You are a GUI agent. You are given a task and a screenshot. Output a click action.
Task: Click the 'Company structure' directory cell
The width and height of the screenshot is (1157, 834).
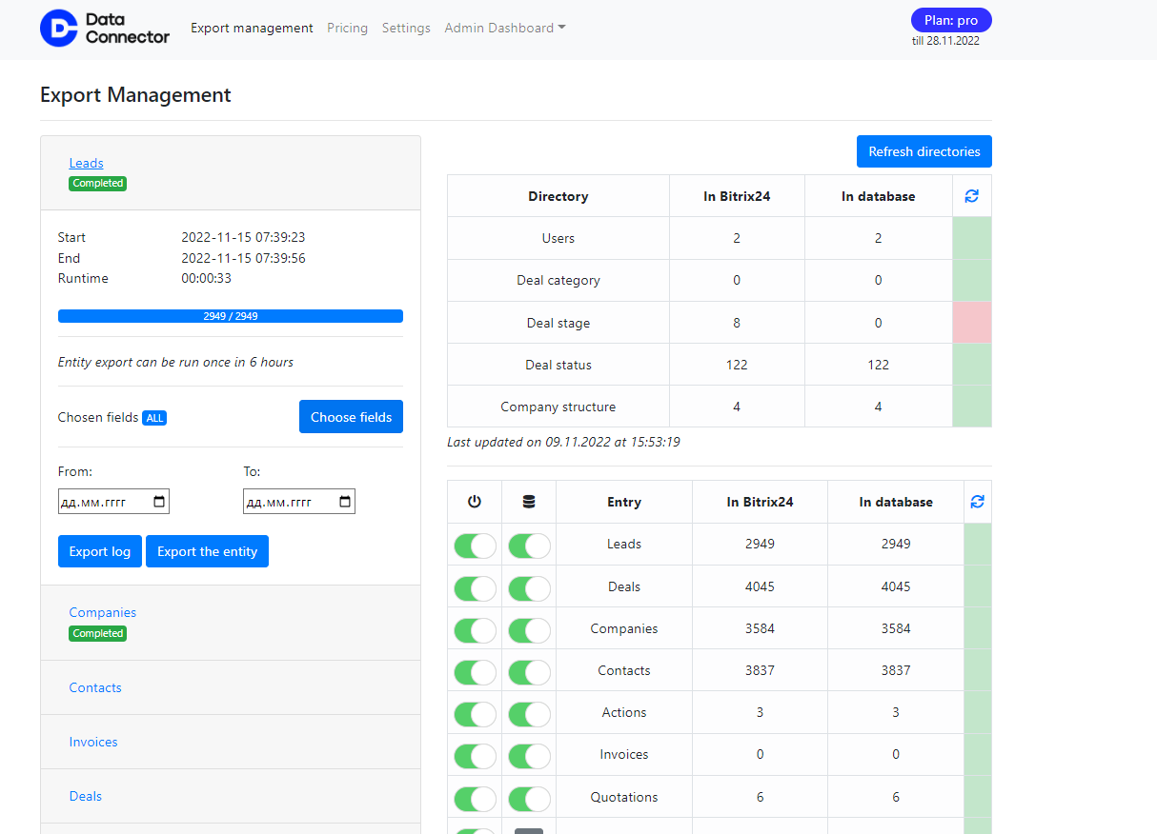tap(558, 407)
